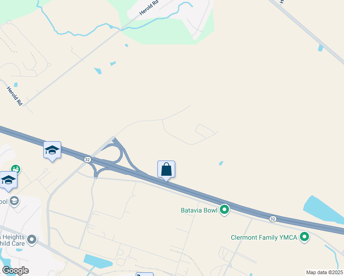Click the shopping bag store marker
The image size is (344, 276).
pyautogui.click(x=166, y=171)
